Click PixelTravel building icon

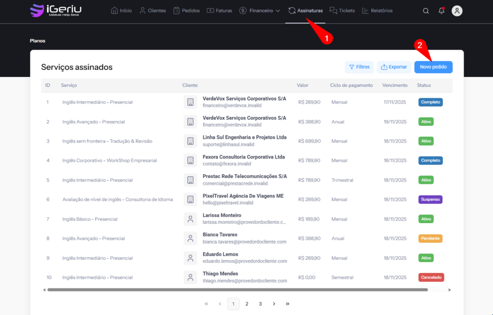point(190,199)
